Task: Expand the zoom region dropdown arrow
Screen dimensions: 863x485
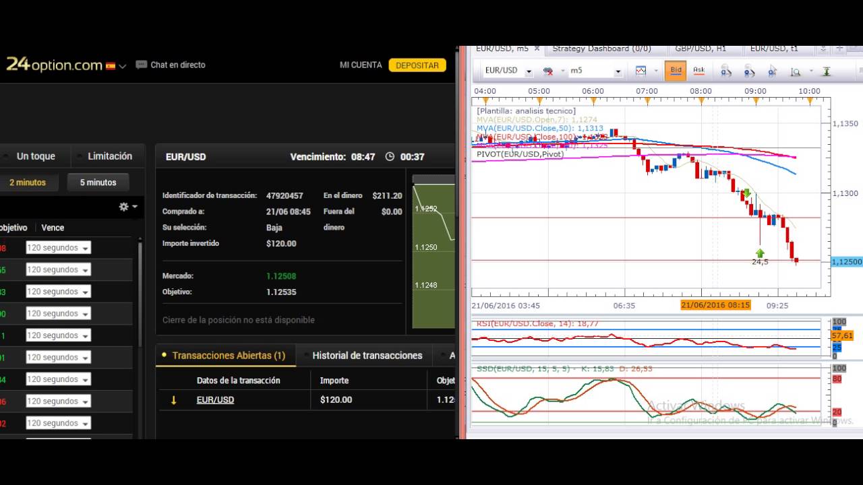Action: click(x=810, y=71)
